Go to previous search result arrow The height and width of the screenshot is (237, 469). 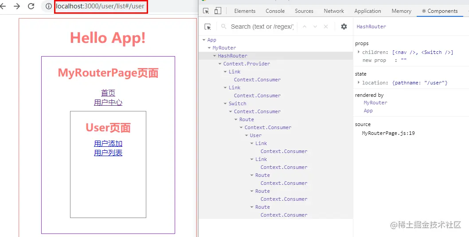pos(305,27)
